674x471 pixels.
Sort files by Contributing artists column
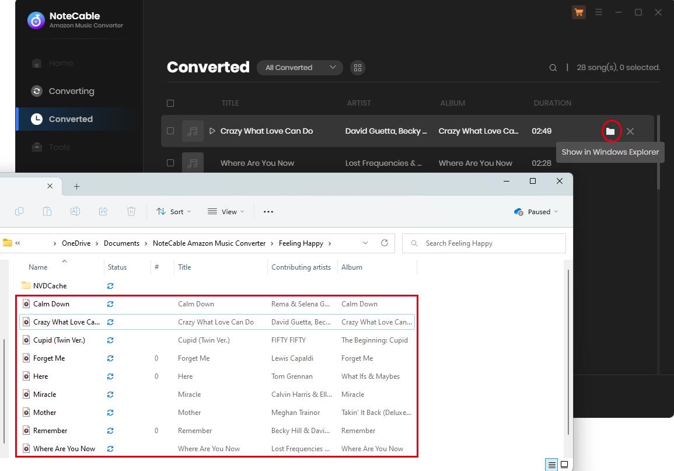coord(301,267)
